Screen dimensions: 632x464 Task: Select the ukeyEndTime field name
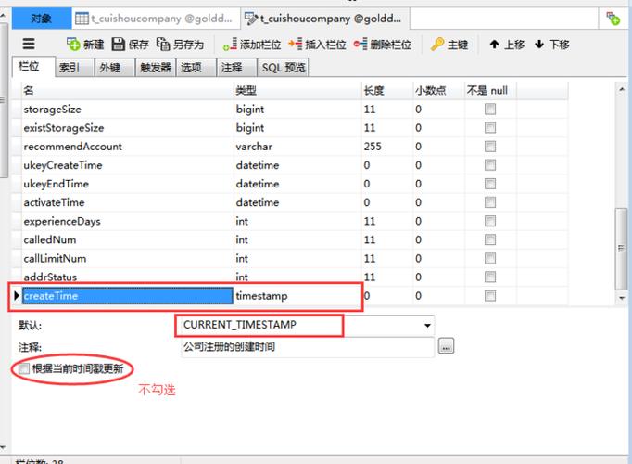pyautogui.click(x=56, y=184)
